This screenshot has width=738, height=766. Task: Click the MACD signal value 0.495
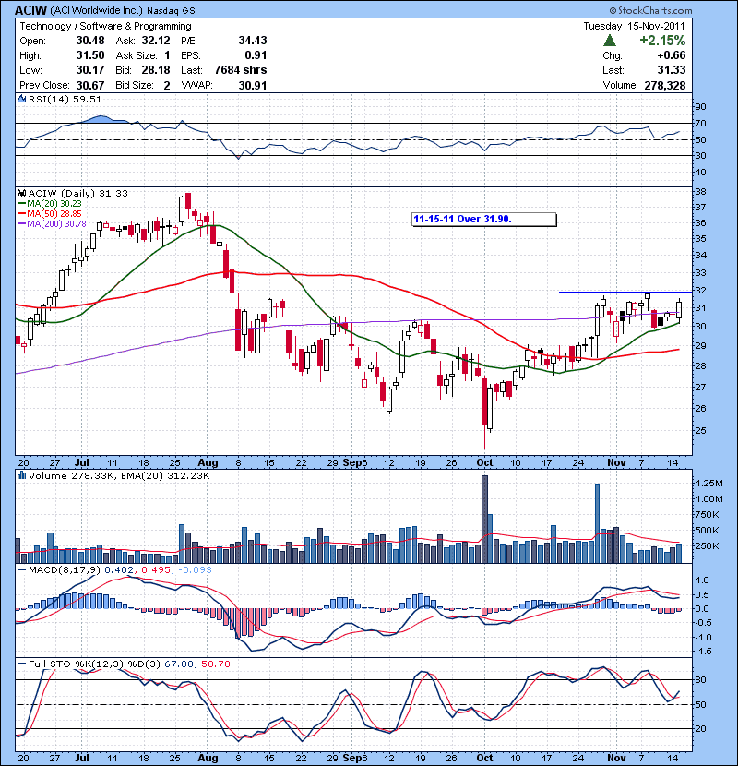pos(156,569)
